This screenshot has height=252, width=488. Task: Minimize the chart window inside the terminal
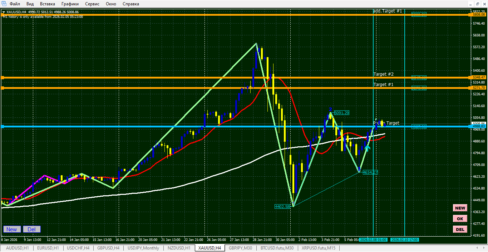coord(471,4)
